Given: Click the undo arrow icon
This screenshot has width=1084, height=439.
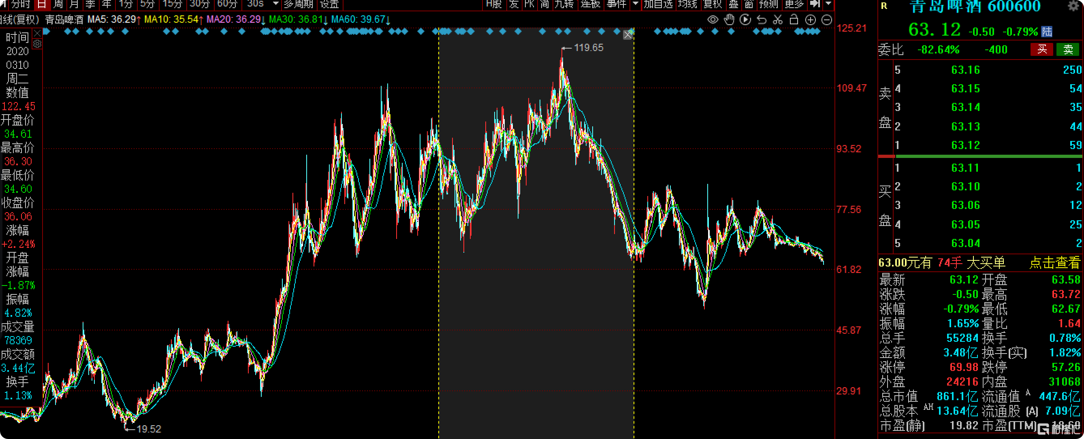Looking at the screenshot, I should pyautogui.click(x=761, y=20).
